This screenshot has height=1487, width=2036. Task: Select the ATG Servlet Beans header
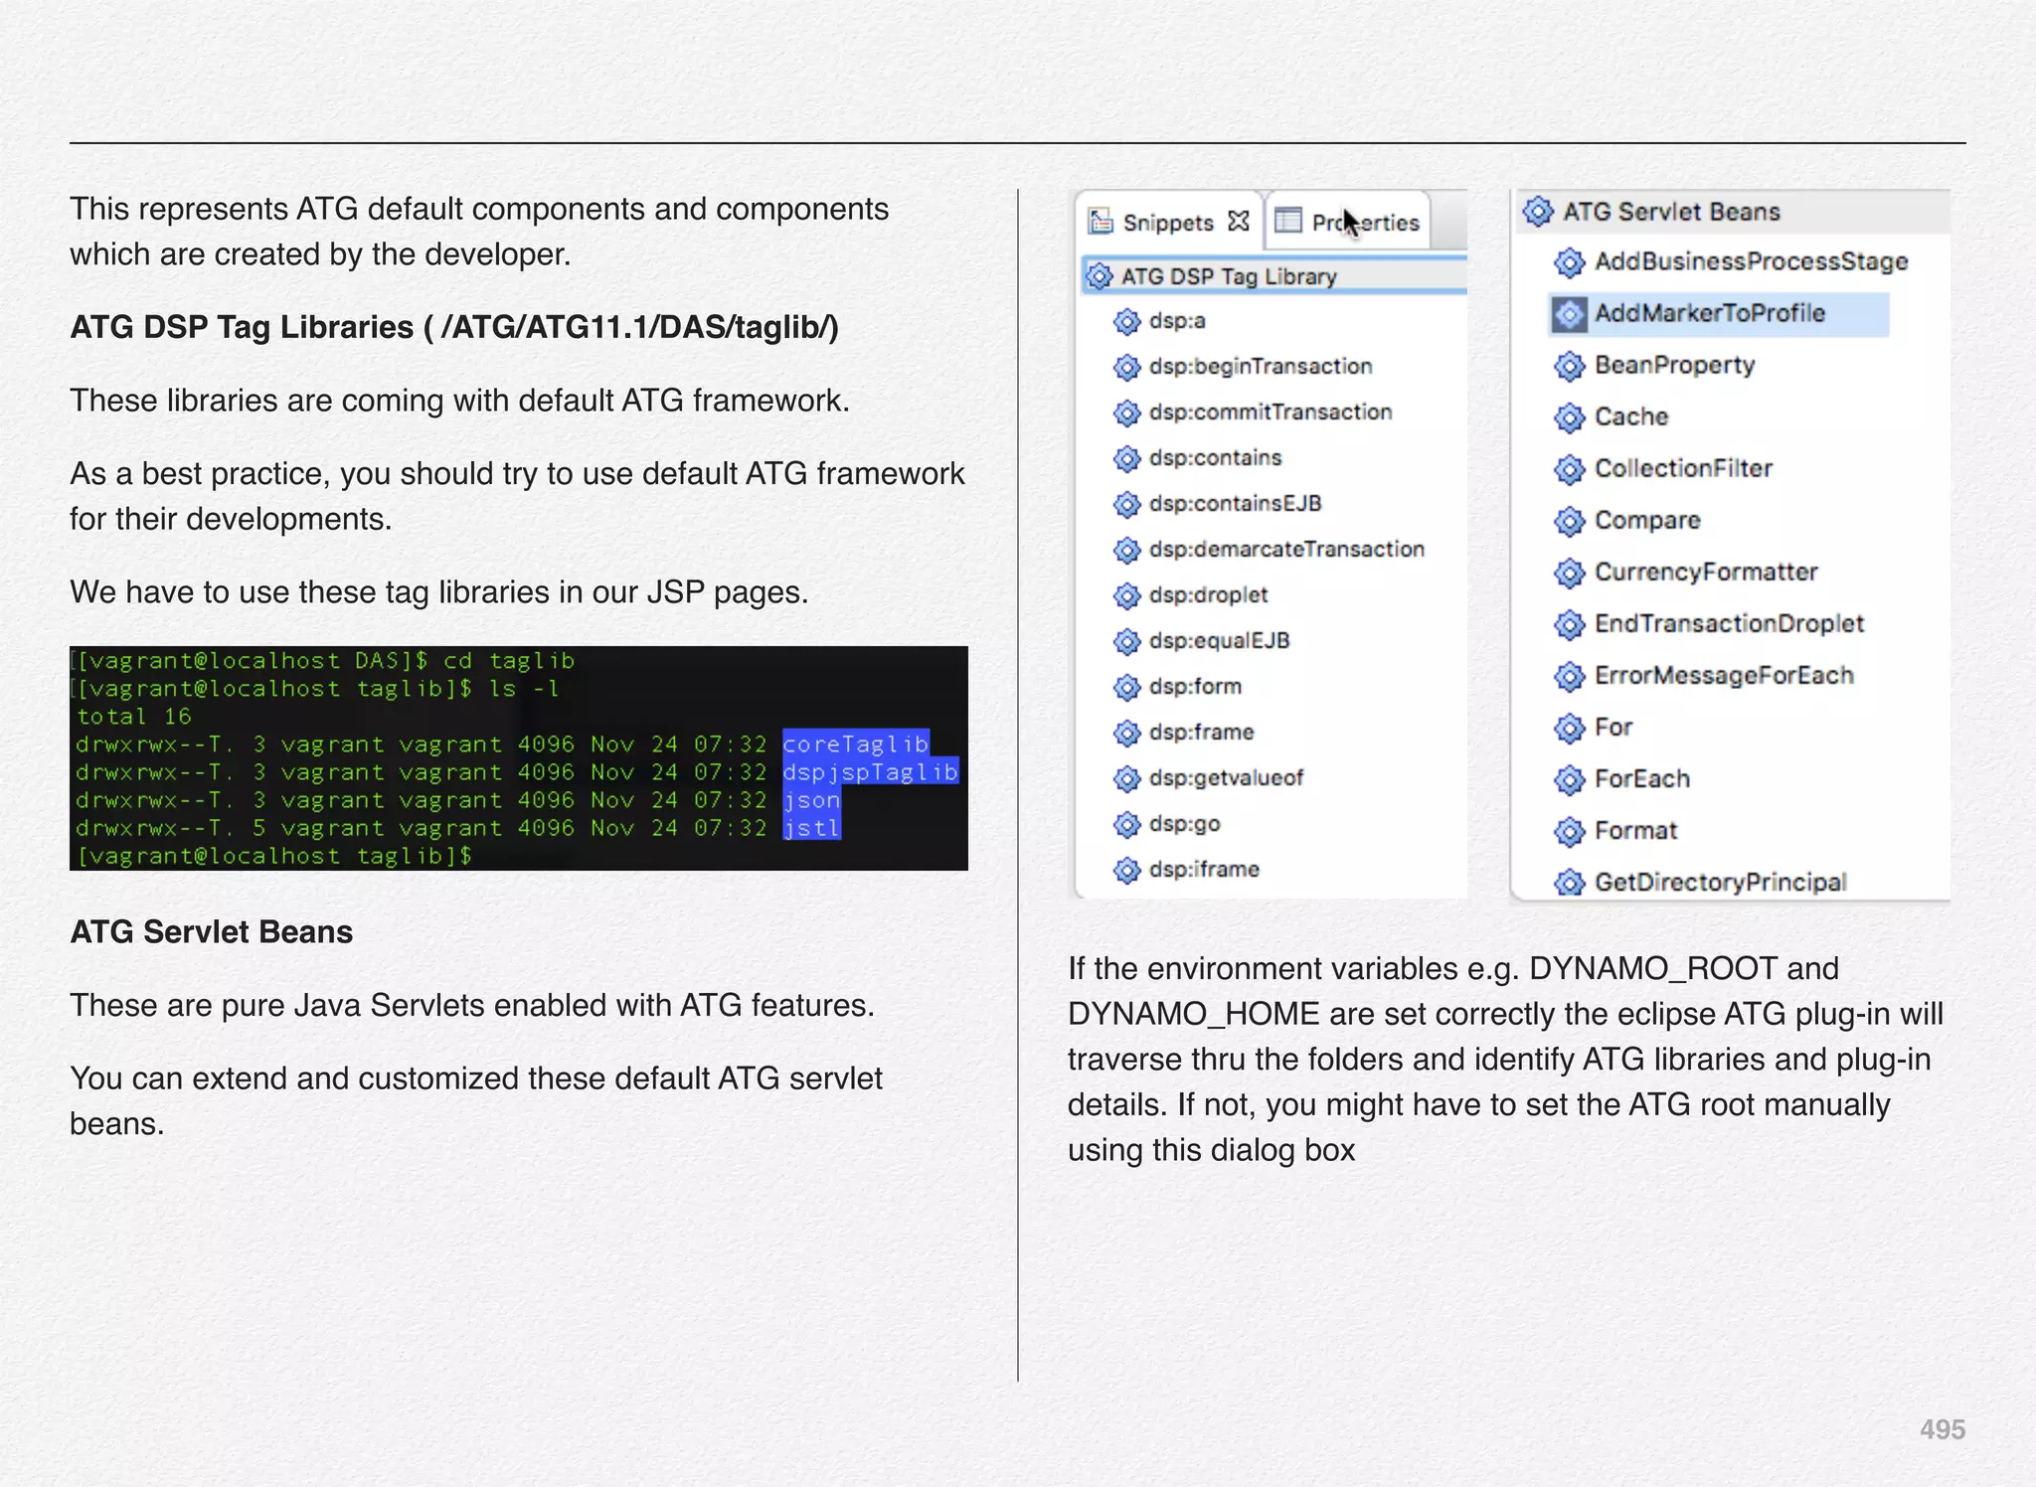point(1733,212)
